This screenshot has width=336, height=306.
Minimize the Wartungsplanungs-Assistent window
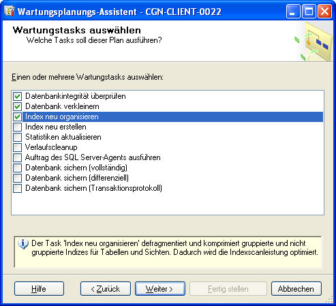[293, 12]
